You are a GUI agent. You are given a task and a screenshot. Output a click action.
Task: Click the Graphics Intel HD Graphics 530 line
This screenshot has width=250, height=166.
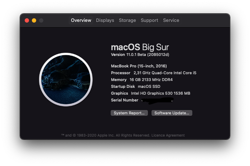point(150,93)
